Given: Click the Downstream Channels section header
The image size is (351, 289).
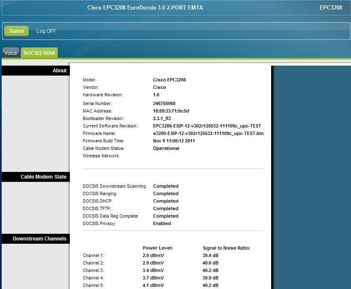Looking at the screenshot, I should tap(36, 238).
